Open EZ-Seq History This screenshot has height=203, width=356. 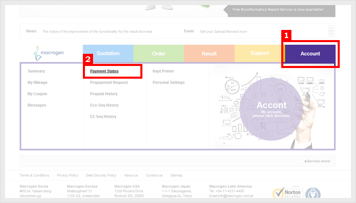pos(103,116)
